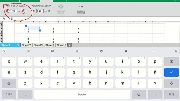Select row header 6
This screenshot has height=101, width=180.
(x=1, y=39)
